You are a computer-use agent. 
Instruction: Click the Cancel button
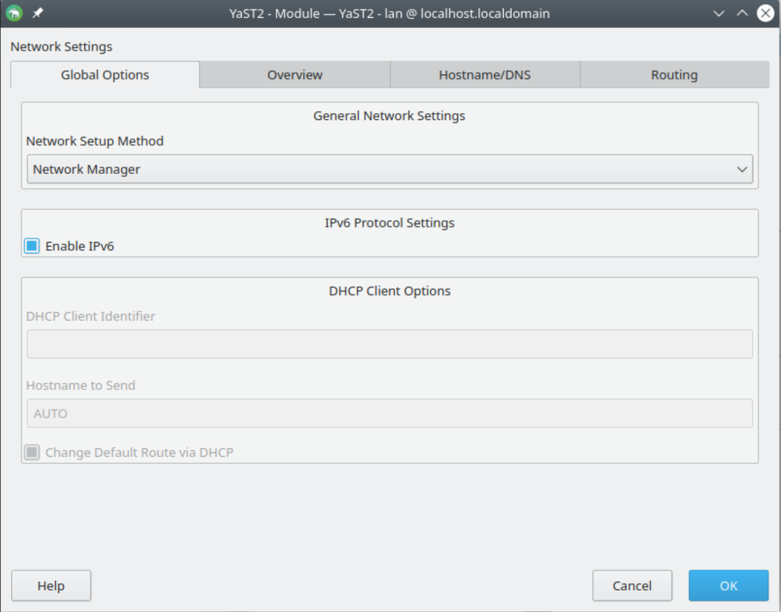[x=632, y=585]
